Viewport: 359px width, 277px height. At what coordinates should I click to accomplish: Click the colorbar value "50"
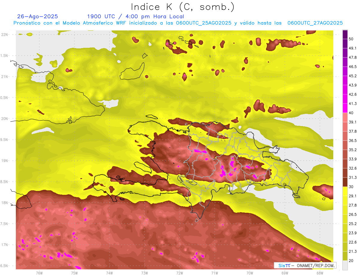tap(352, 39)
